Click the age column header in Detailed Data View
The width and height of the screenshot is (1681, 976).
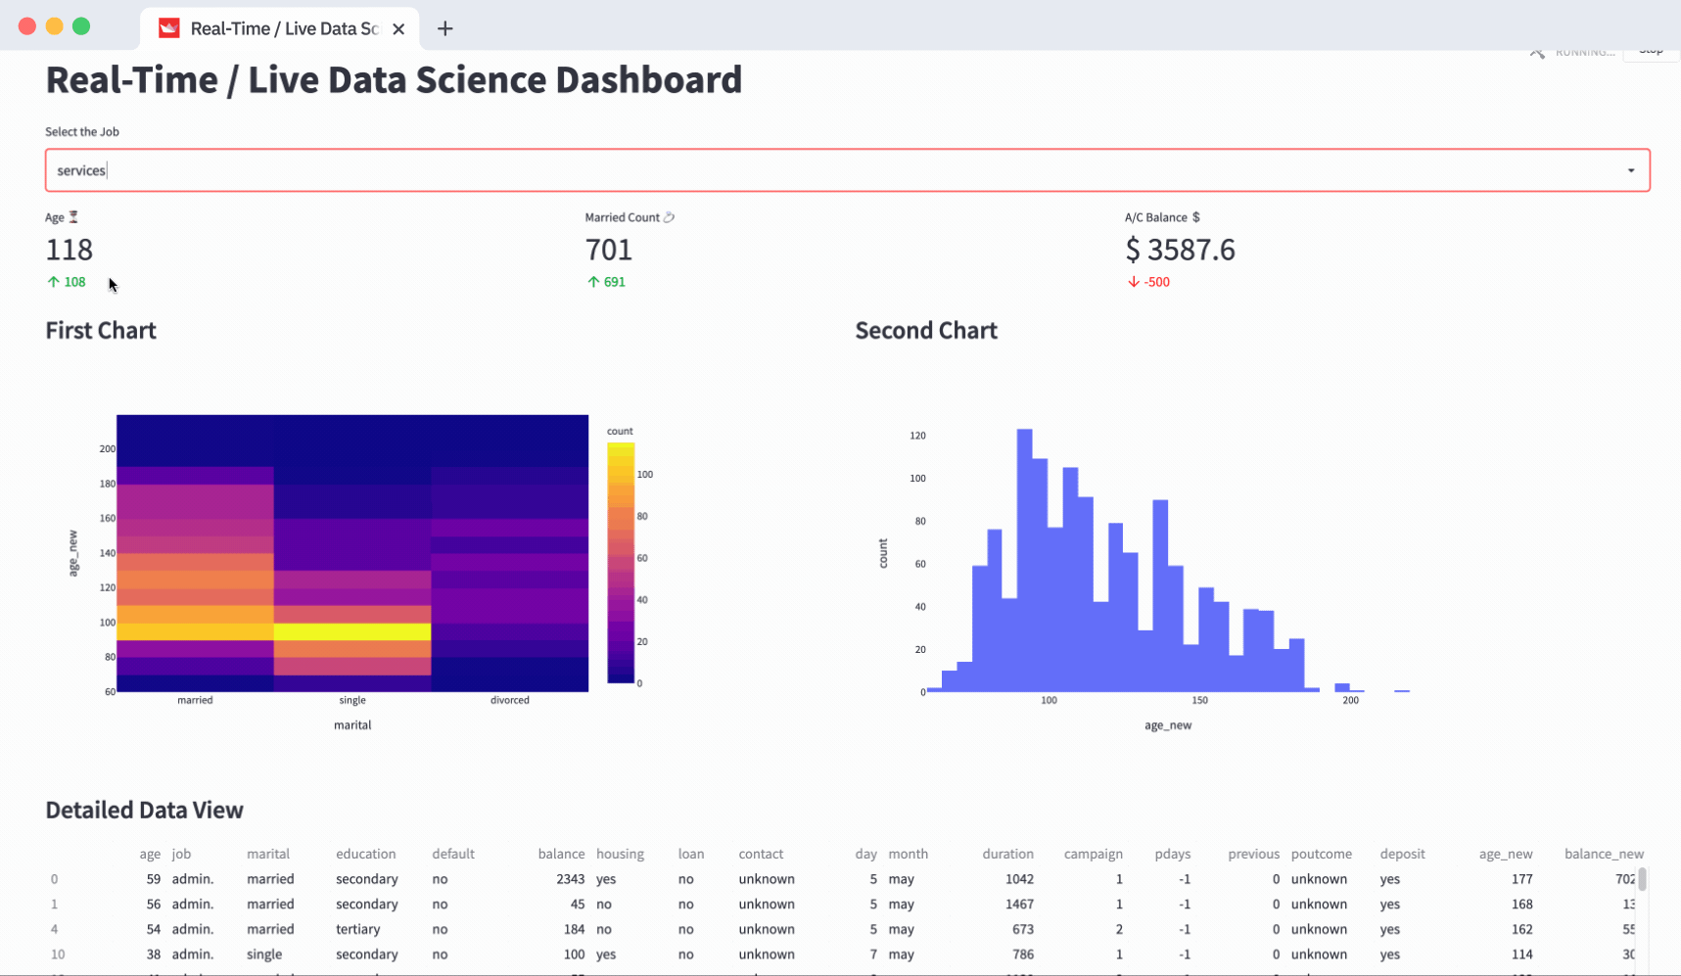click(x=149, y=853)
